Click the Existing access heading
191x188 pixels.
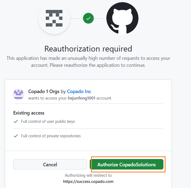click(x=29, y=113)
